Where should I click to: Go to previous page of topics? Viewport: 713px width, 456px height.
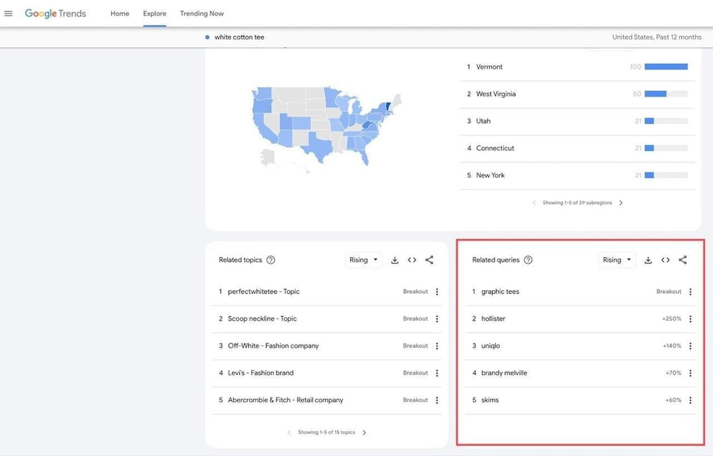[289, 433]
